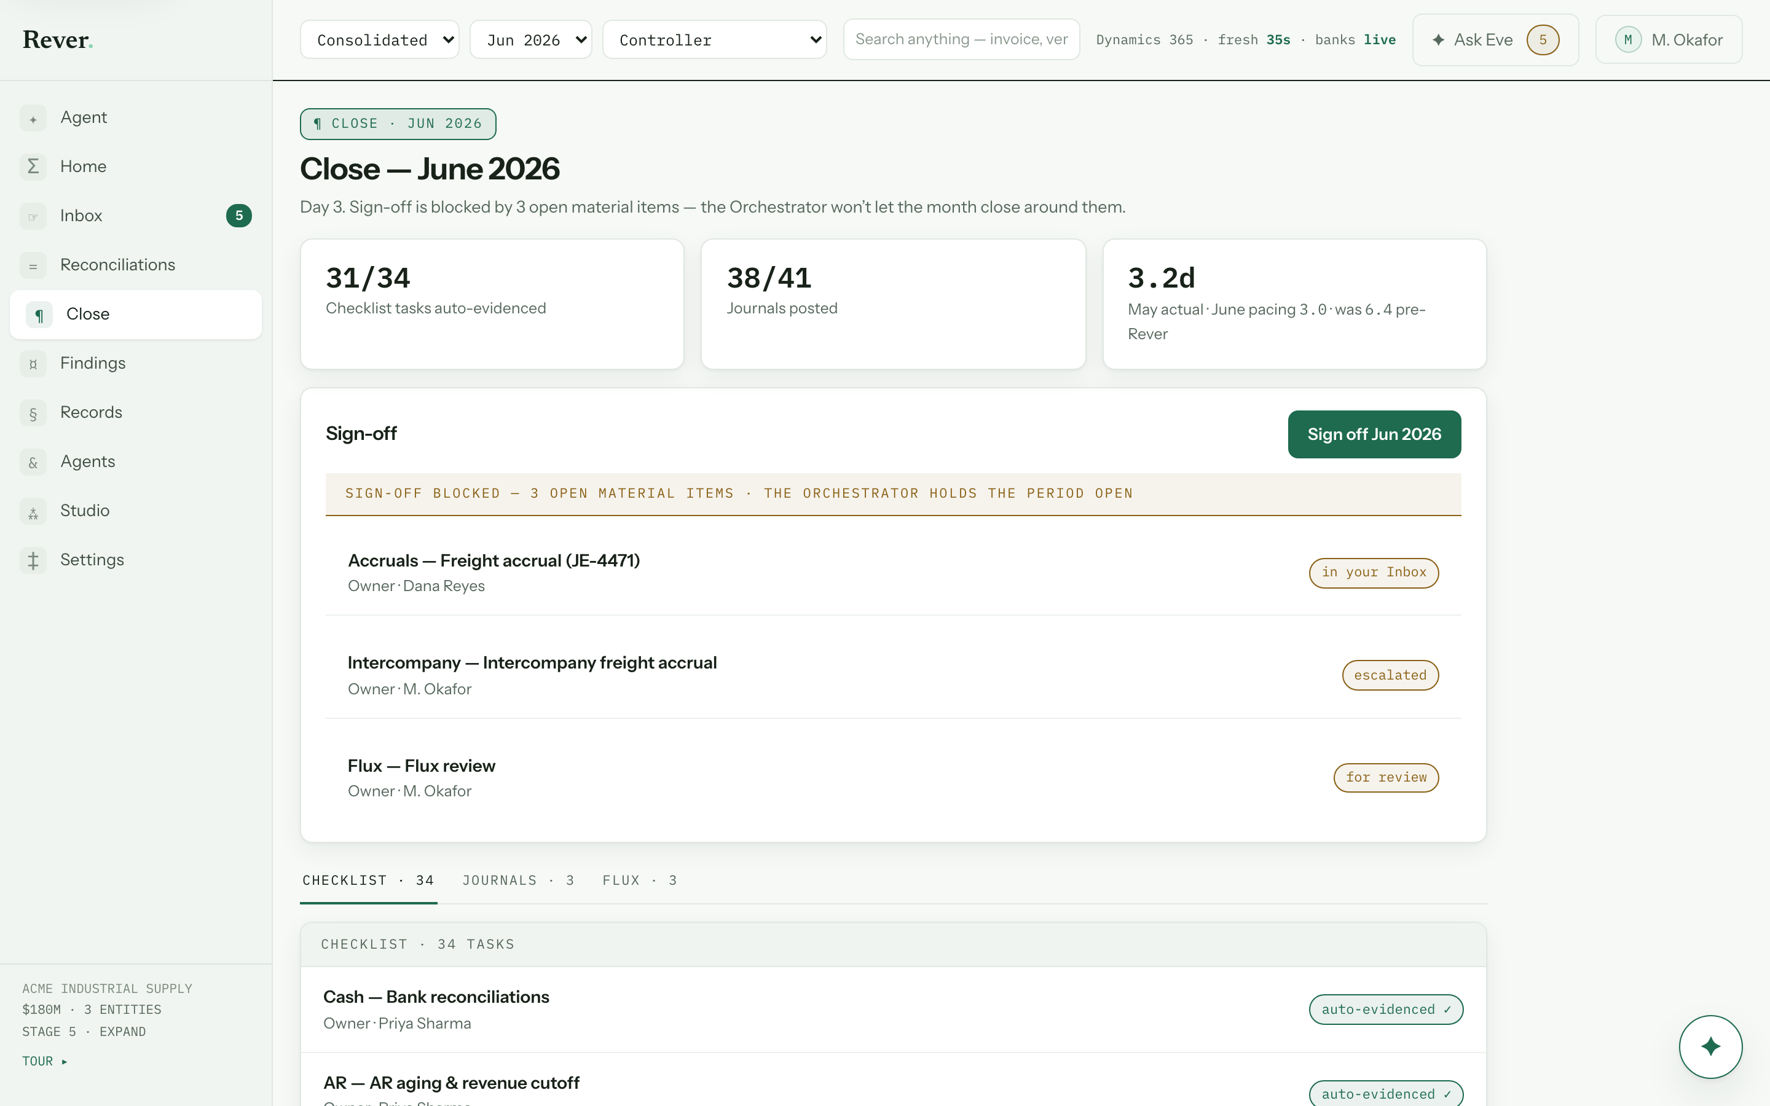
Task: Click the 38/41 Journals posted card
Action: [x=893, y=304]
